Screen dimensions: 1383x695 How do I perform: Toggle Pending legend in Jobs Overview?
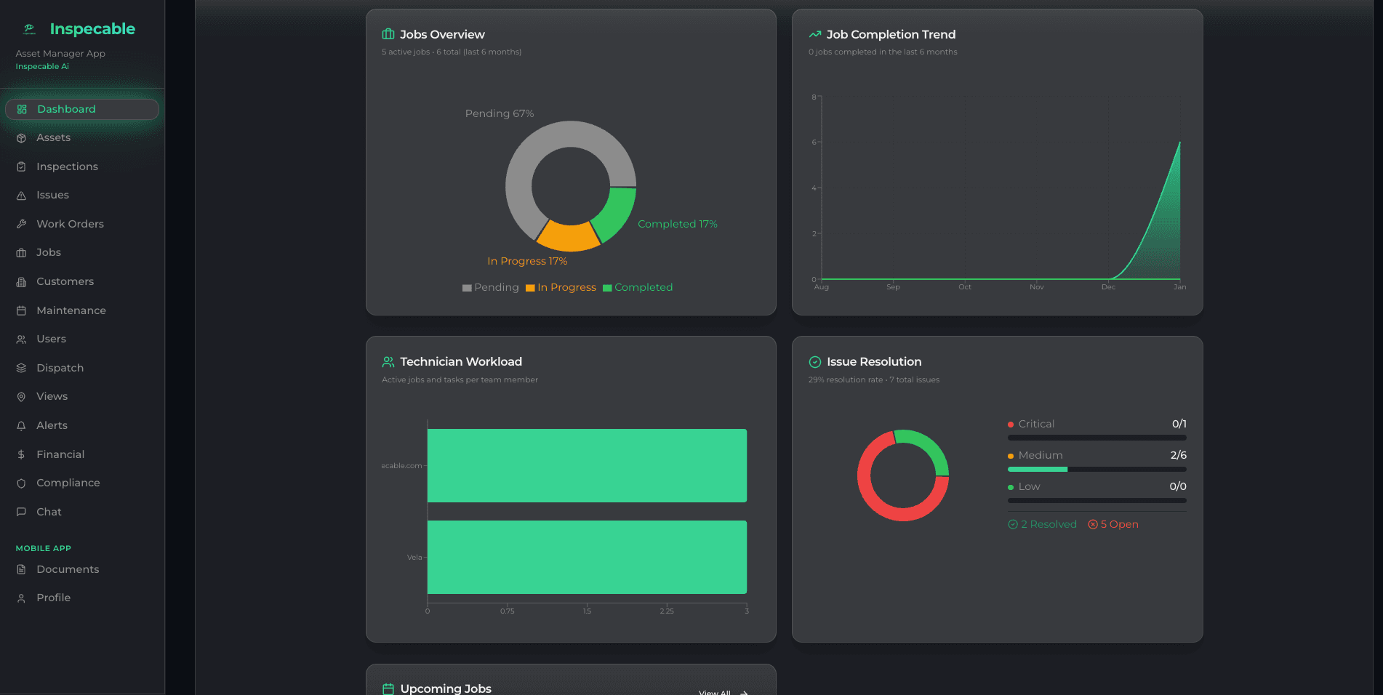(x=491, y=288)
